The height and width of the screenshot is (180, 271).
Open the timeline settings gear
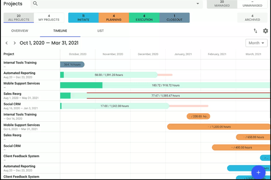tap(266, 31)
